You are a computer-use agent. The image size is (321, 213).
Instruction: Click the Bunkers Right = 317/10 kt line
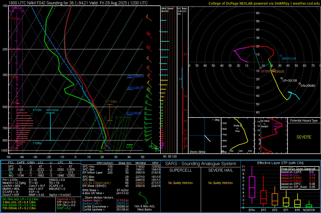[106, 201]
